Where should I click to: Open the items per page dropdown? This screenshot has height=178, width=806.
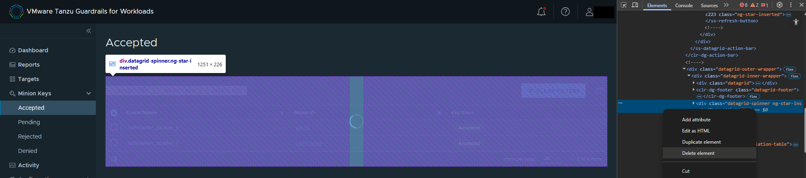click(552, 159)
